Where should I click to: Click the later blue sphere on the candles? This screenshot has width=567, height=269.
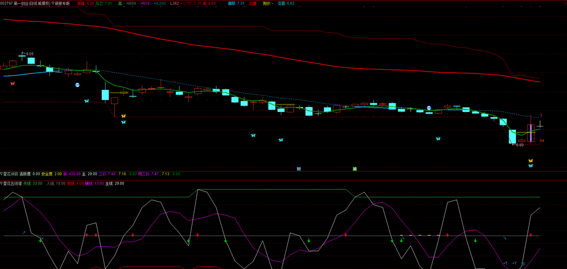[429, 108]
